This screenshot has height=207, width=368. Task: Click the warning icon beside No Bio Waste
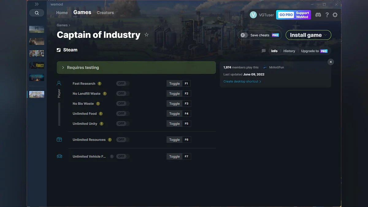tap(98, 104)
